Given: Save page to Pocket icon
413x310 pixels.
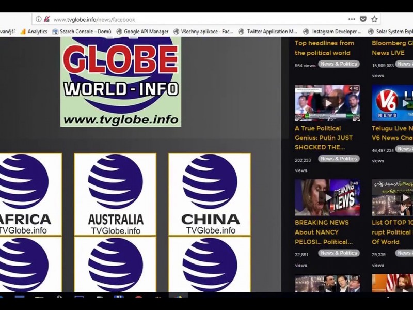Looking at the screenshot, I should click(x=363, y=19).
